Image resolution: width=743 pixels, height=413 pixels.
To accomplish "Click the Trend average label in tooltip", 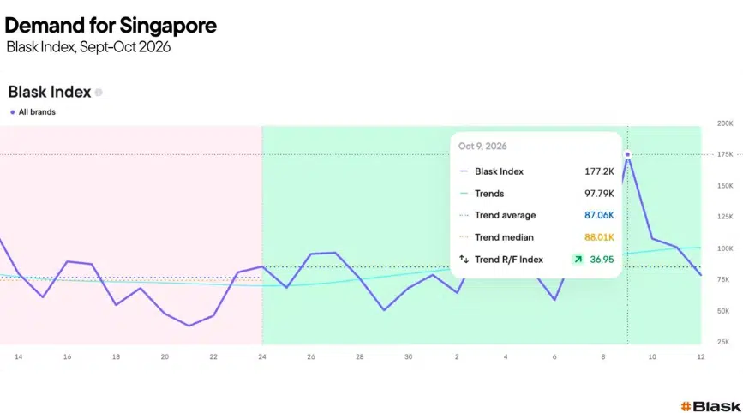I will pyautogui.click(x=505, y=216).
